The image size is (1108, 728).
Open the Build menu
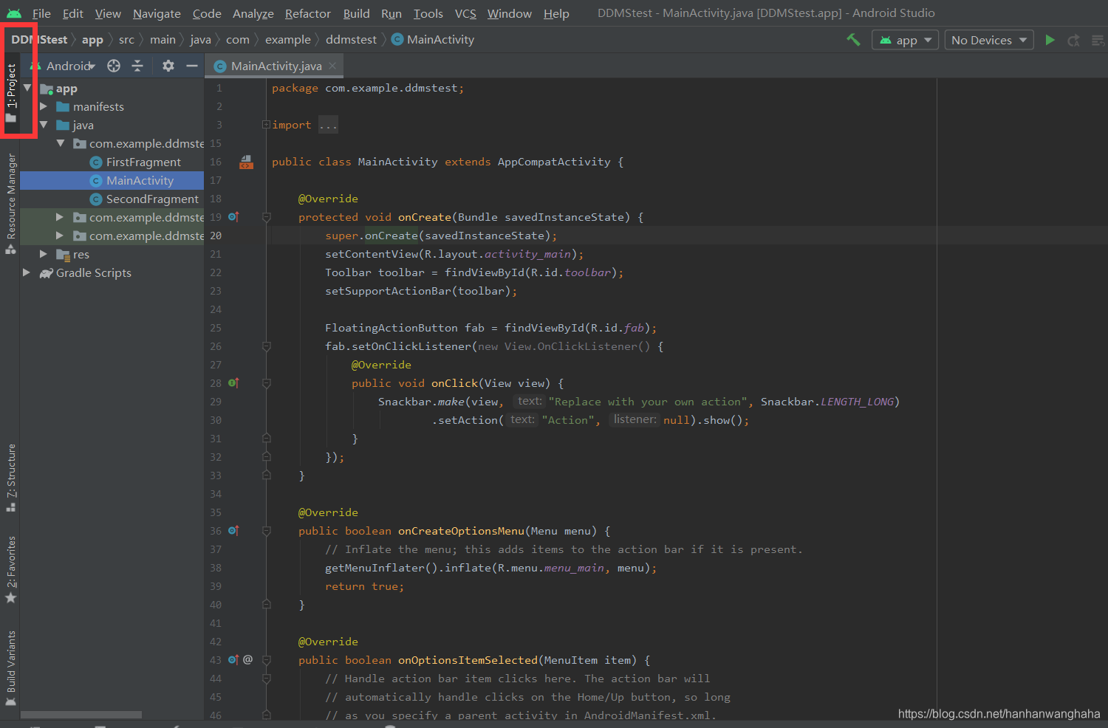[x=356, y=13]
